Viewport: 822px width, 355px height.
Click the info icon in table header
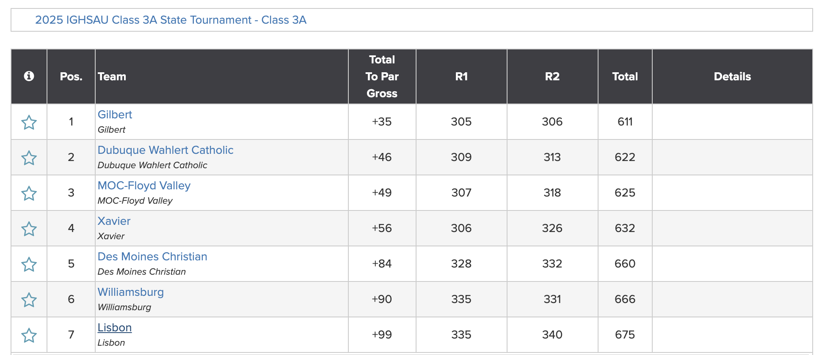(x=29, y=76)
